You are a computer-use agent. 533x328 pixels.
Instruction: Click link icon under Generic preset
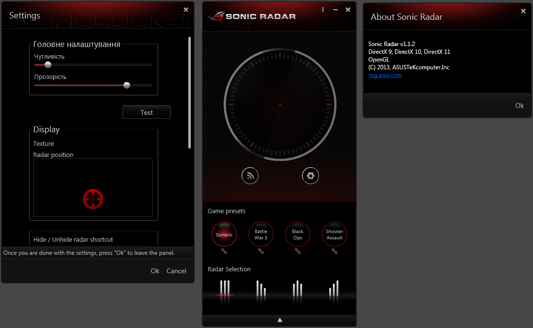point(224,251)
